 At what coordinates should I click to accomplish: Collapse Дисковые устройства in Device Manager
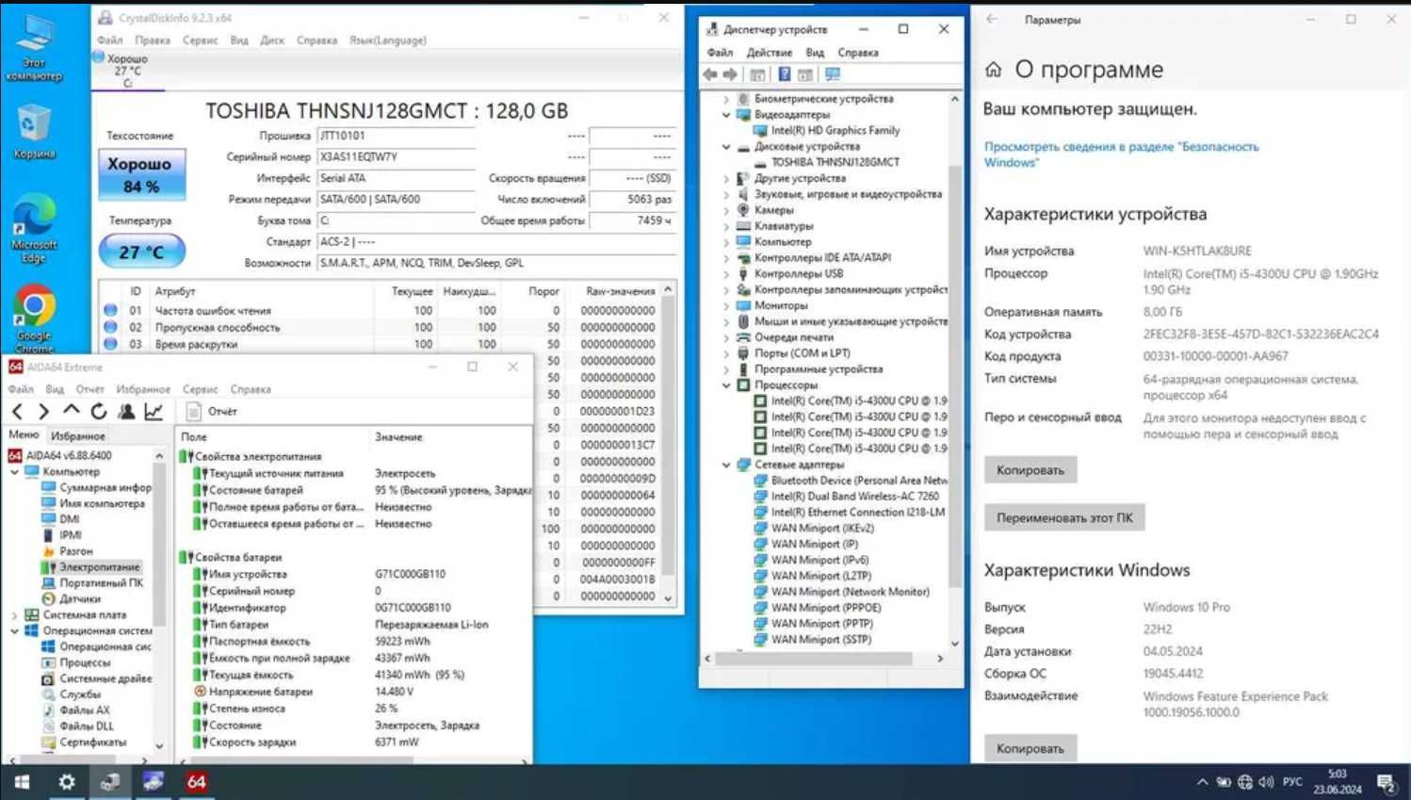click(x=726, y=147)
